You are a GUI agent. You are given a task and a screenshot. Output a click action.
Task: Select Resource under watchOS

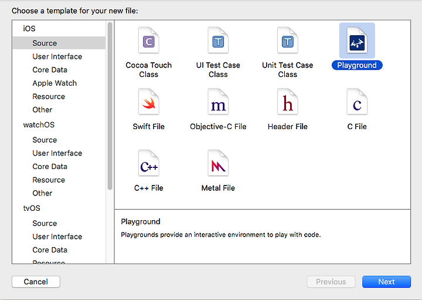[x=49, y=180]
